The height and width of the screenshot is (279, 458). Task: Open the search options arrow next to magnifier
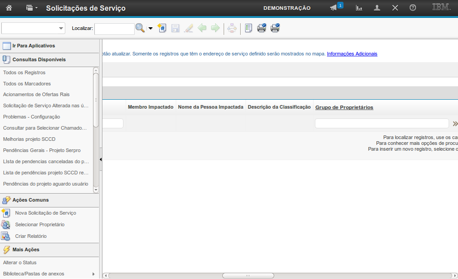click(x=150, y=29)
